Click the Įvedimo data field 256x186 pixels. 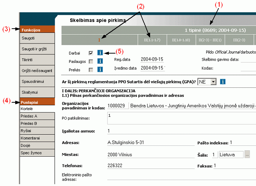point(153,68)
